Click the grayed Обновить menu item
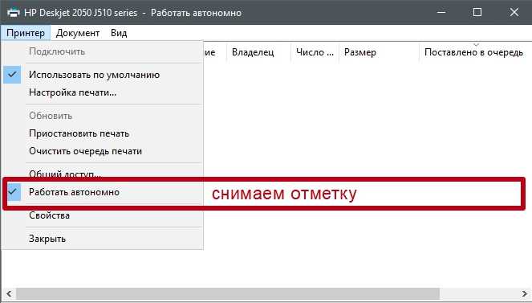Screen dimensions: 532x303 point(103,116)
